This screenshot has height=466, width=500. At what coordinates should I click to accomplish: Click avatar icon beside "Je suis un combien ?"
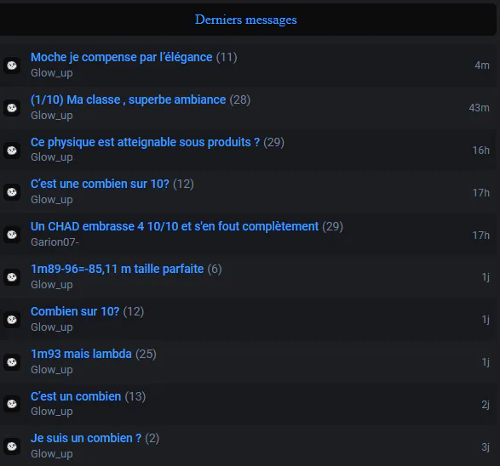point(12,446)
